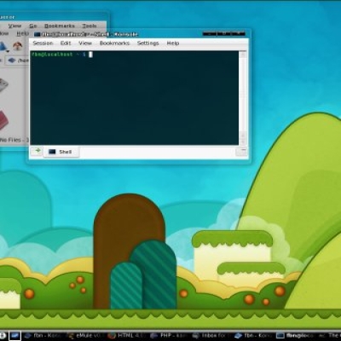Open the second 'fbn - Kon' taskbar entry

252,336
